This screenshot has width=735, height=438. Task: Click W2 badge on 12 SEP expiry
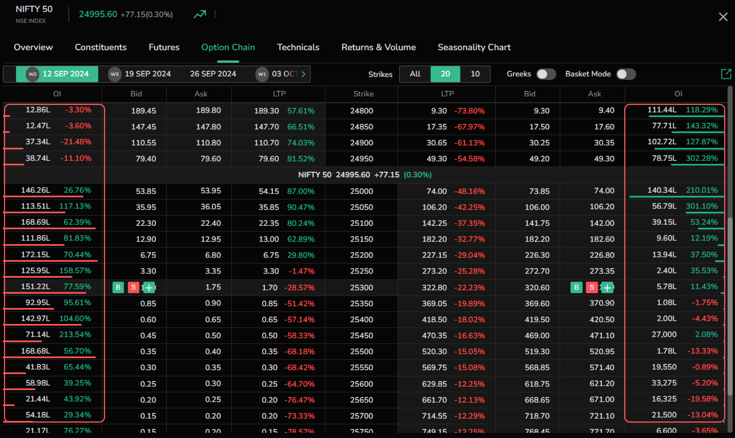pos(33,74)
